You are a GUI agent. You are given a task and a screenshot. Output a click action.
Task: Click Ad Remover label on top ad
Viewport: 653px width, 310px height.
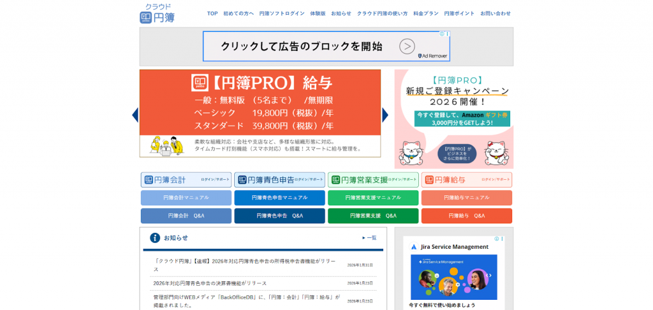pos(433,56)
